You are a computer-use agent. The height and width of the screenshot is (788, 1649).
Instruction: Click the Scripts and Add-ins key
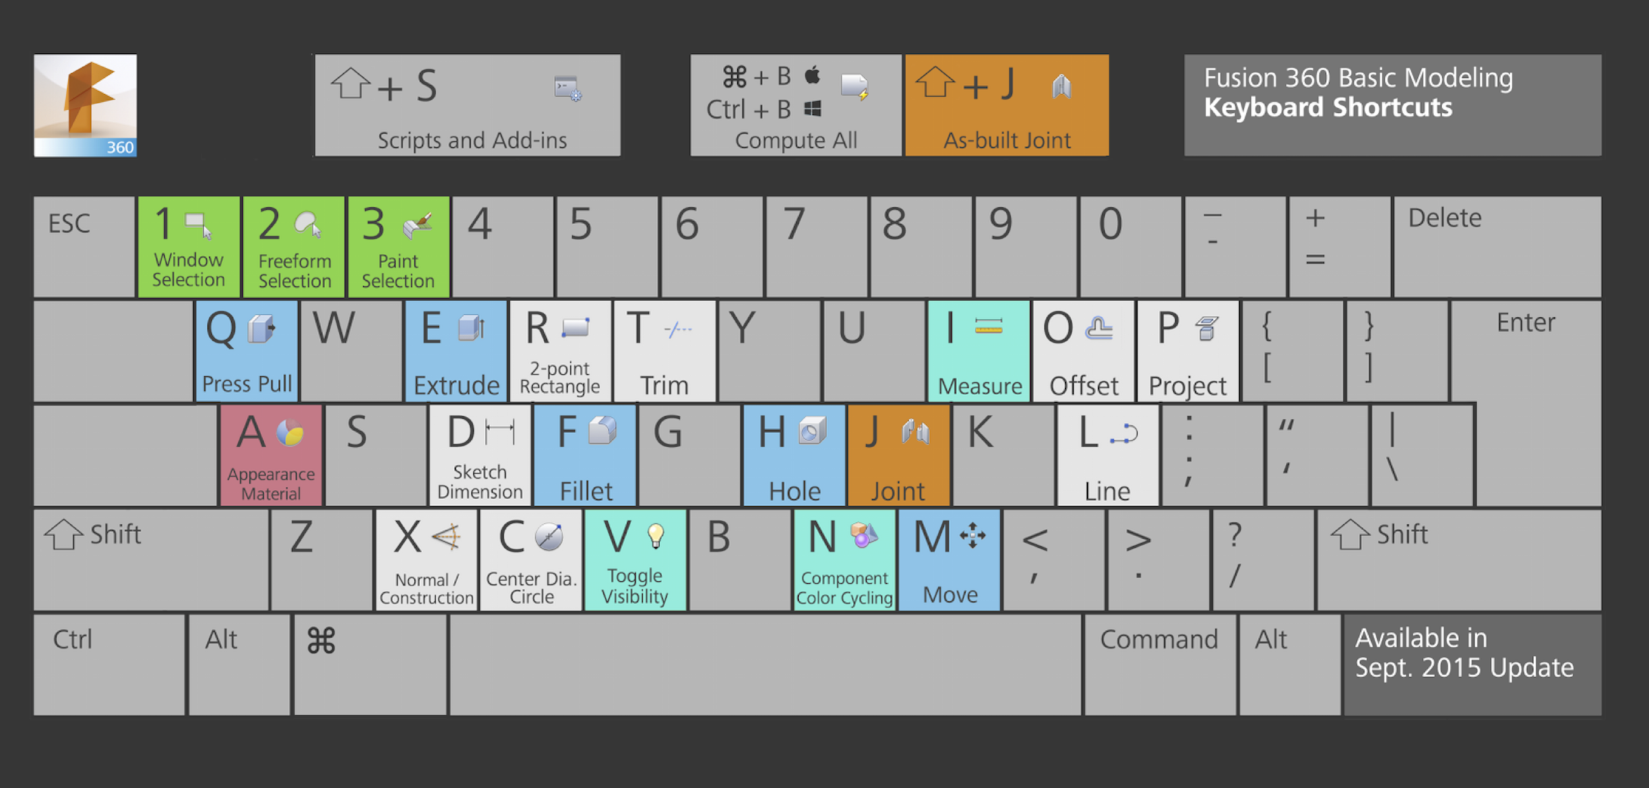point(468,106)
